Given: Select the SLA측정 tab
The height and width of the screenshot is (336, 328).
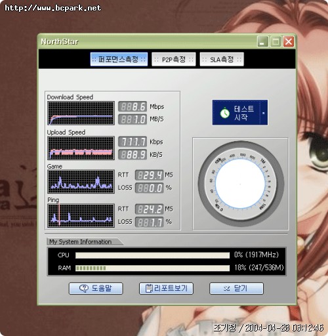Looking at the screenshot, I should (x=222, y=59).
